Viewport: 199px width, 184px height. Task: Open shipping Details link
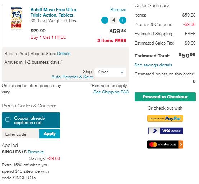coord(64,54)
